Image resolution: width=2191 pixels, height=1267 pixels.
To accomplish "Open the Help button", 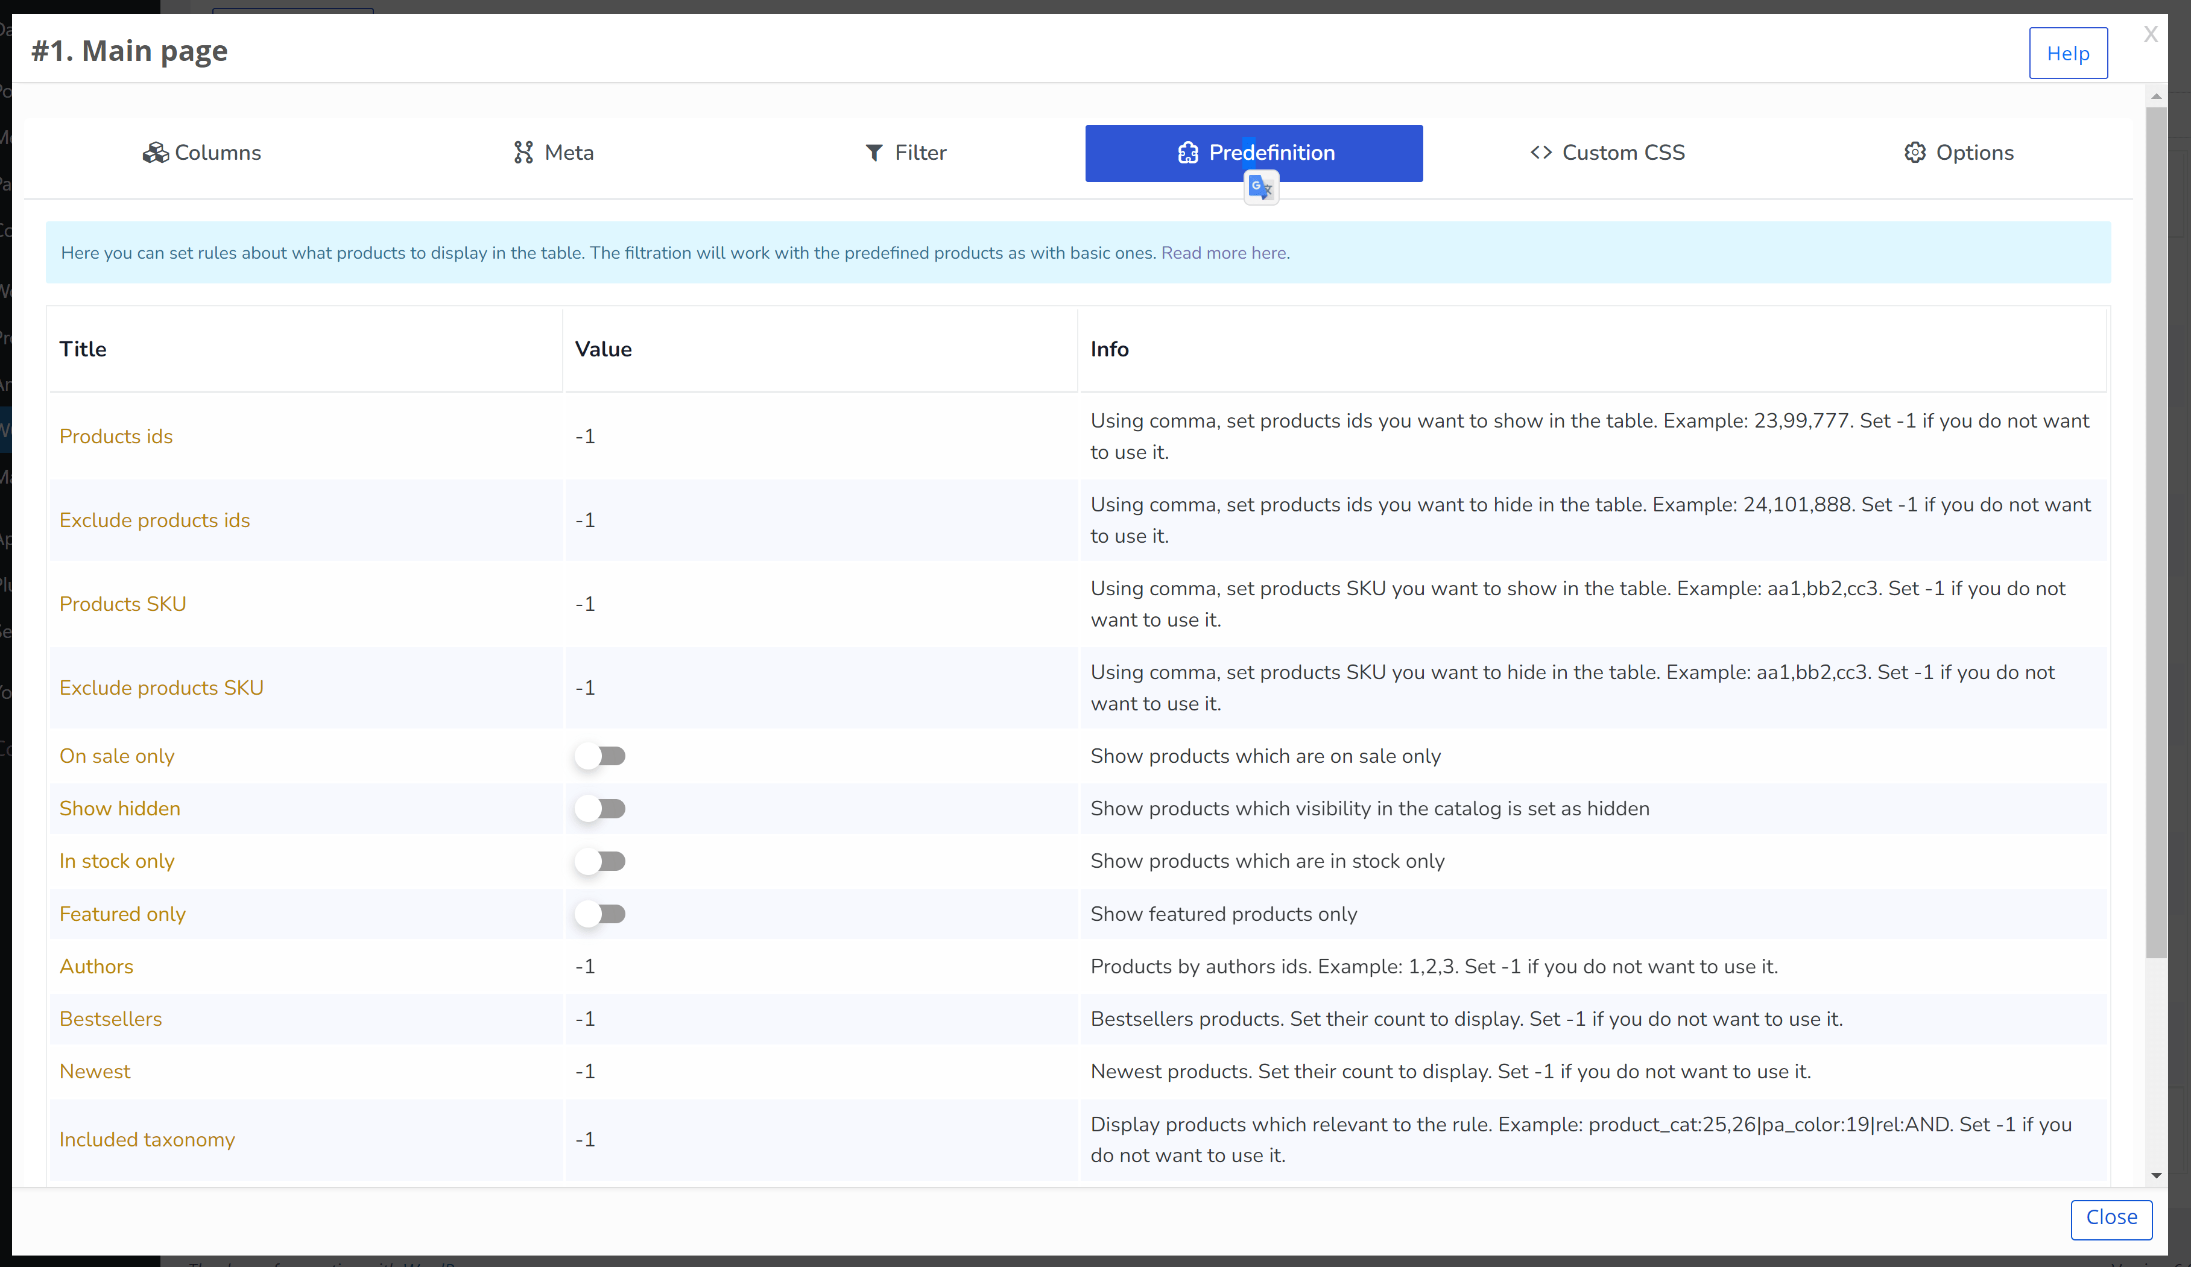I will [x=2067, y=53].
